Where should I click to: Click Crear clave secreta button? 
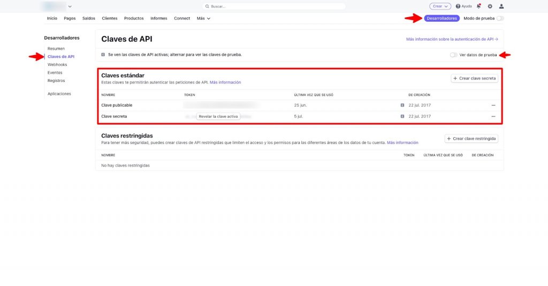pyautogui.click(x=474, y=78)
